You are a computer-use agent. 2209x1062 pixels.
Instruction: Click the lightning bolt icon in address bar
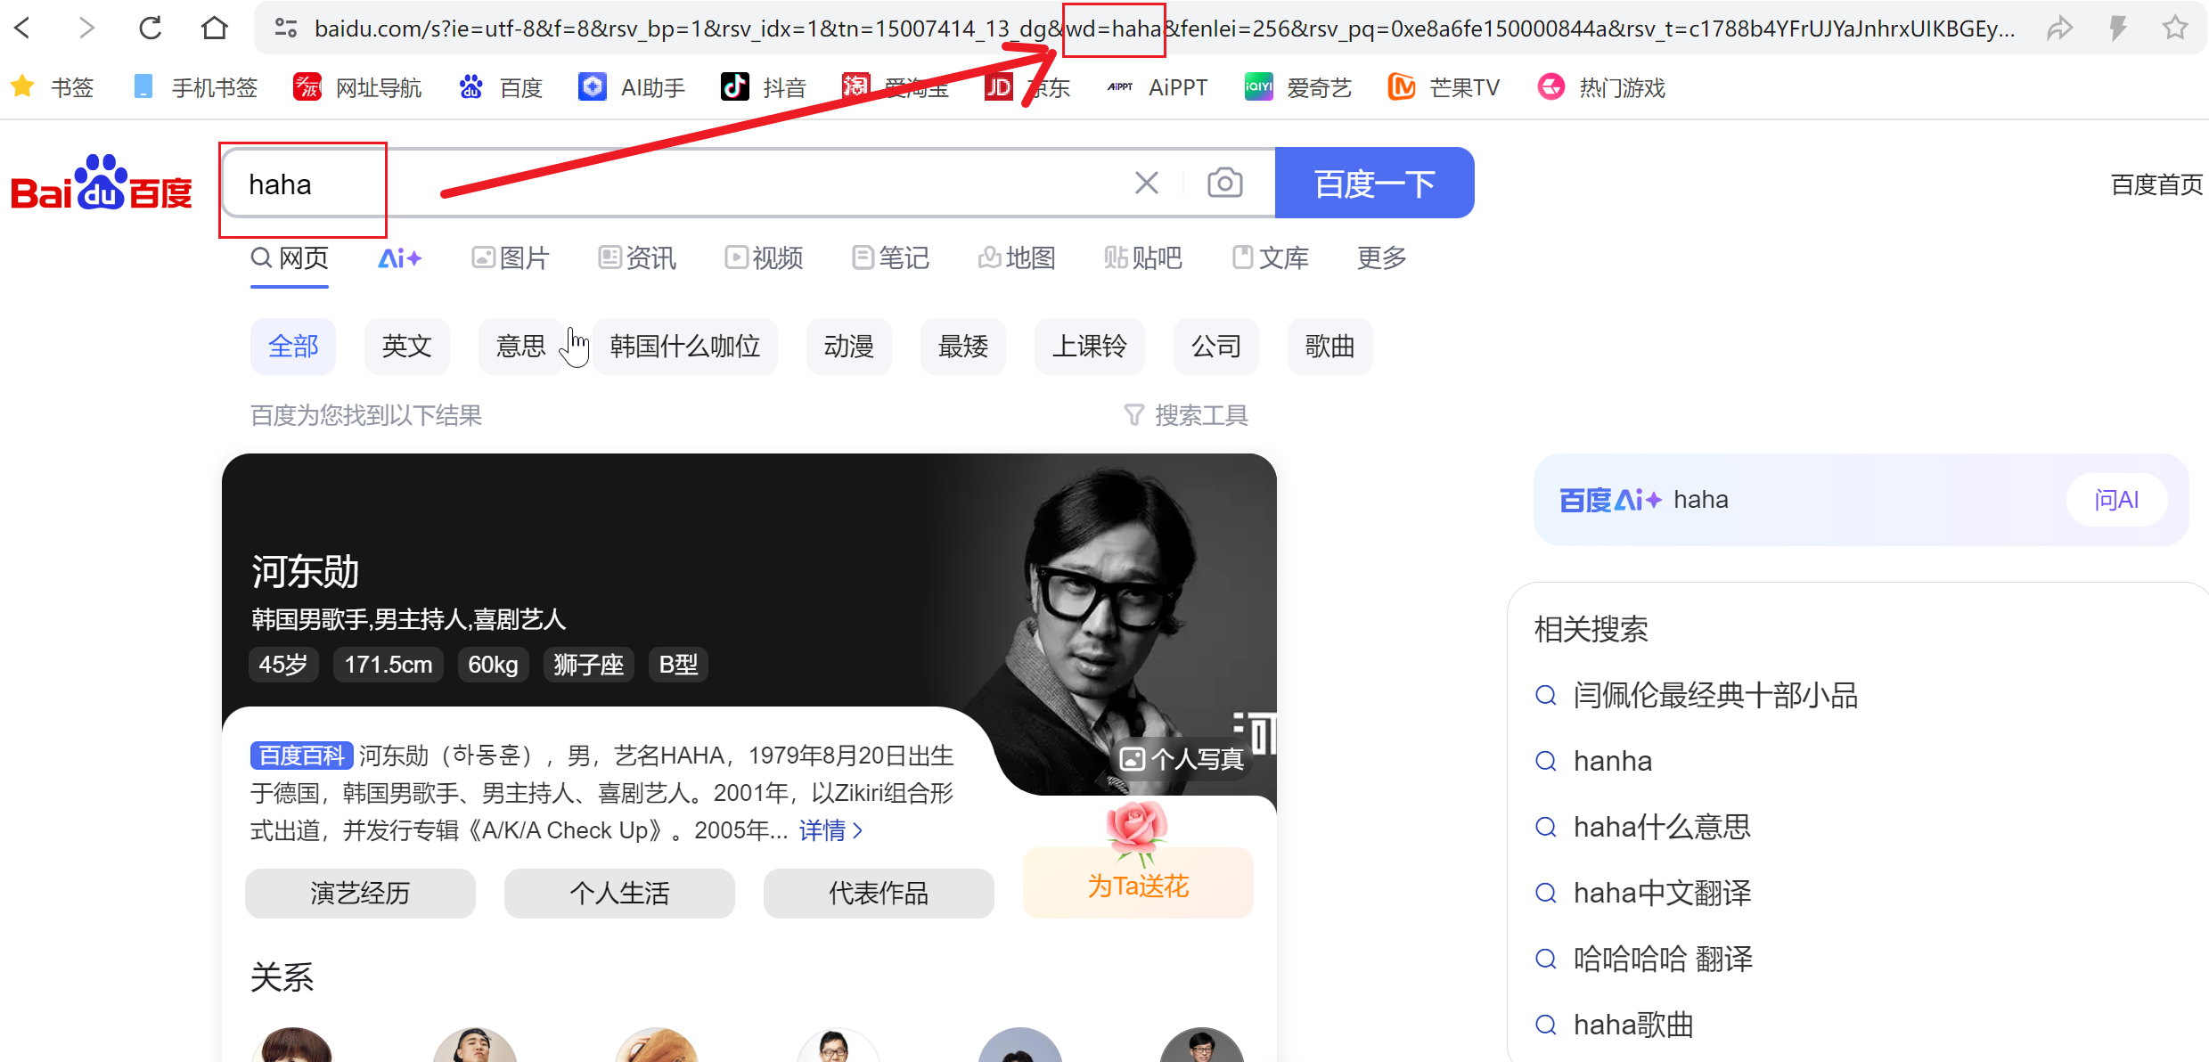pos(2118,29)
